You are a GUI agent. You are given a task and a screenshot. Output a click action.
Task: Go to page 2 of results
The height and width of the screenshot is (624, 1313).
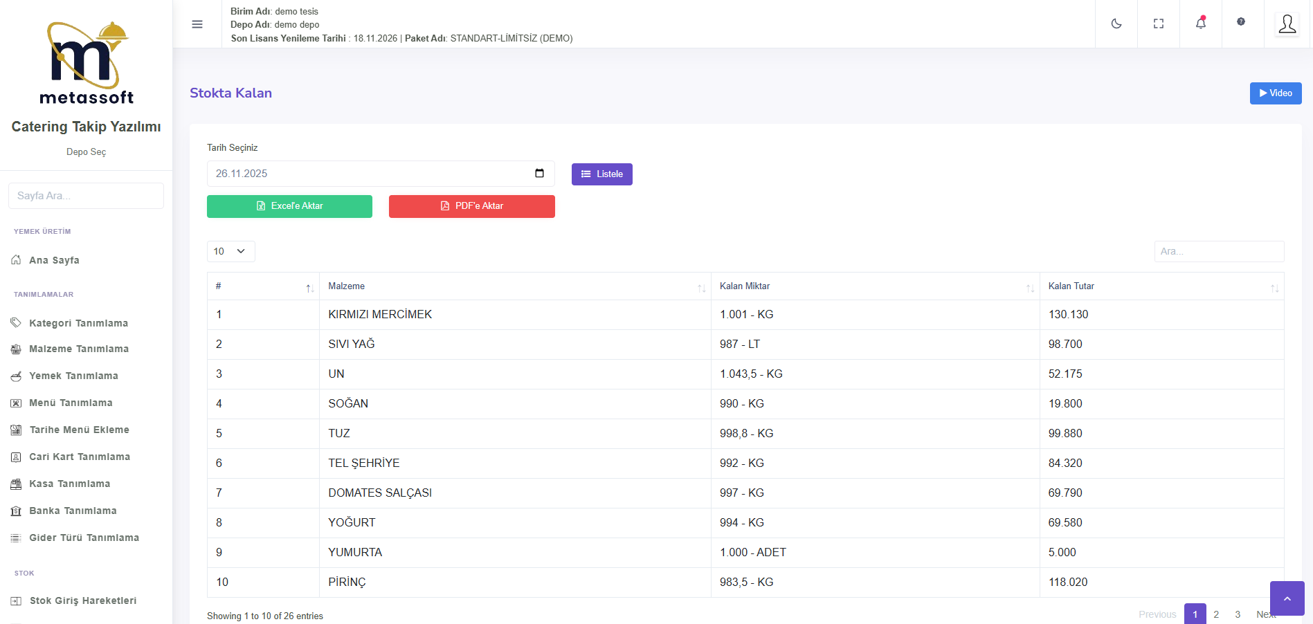1216,614
